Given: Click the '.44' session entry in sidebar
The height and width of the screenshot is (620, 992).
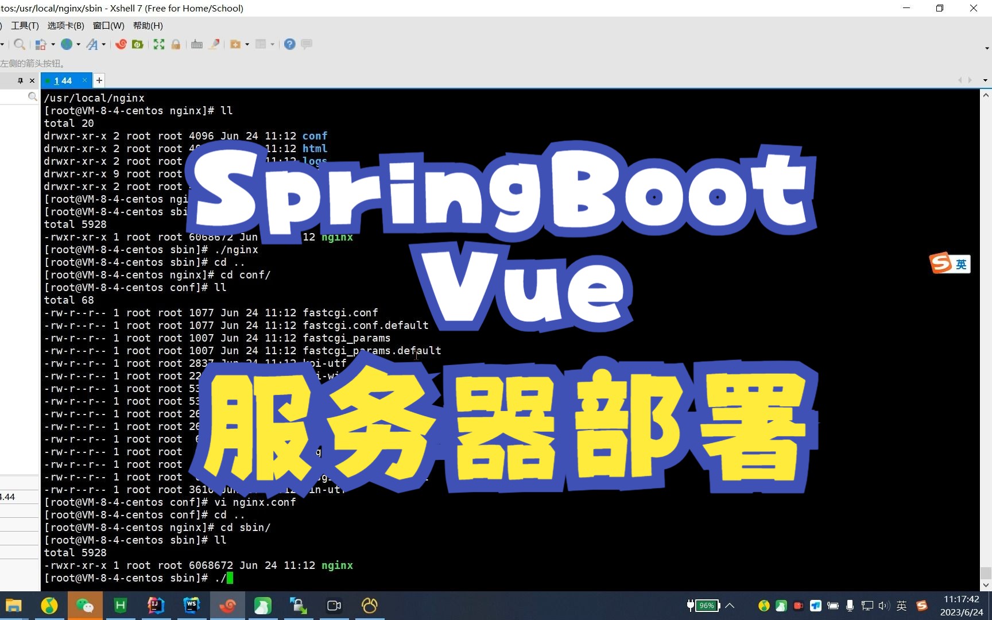Looking at the screenshot, I should tap(19, 497).
